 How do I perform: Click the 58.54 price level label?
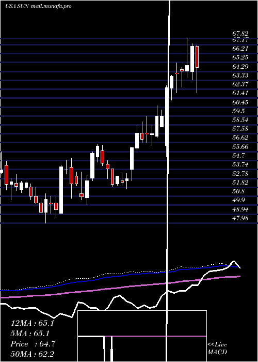(x=240, y=119)
